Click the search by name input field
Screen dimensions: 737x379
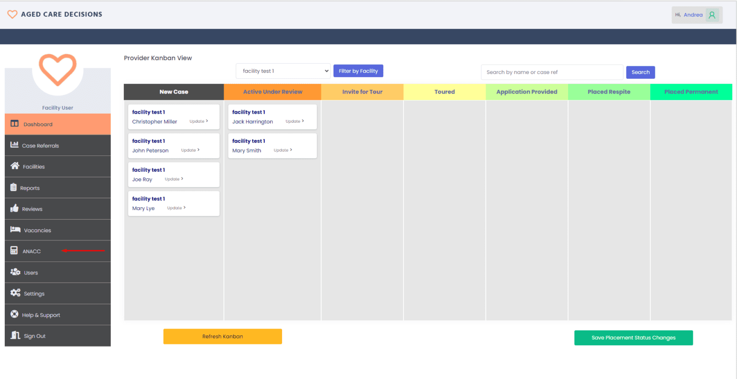[x=552, y=72]
